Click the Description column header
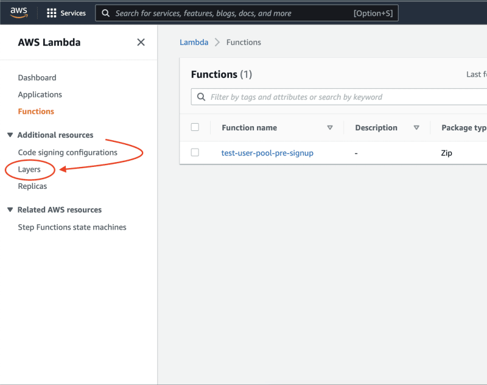This screenshot has height=385, width=487. 376,128
